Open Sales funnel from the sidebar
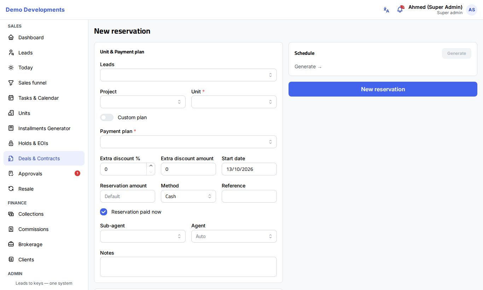The image size is (483, 290). 44,83
